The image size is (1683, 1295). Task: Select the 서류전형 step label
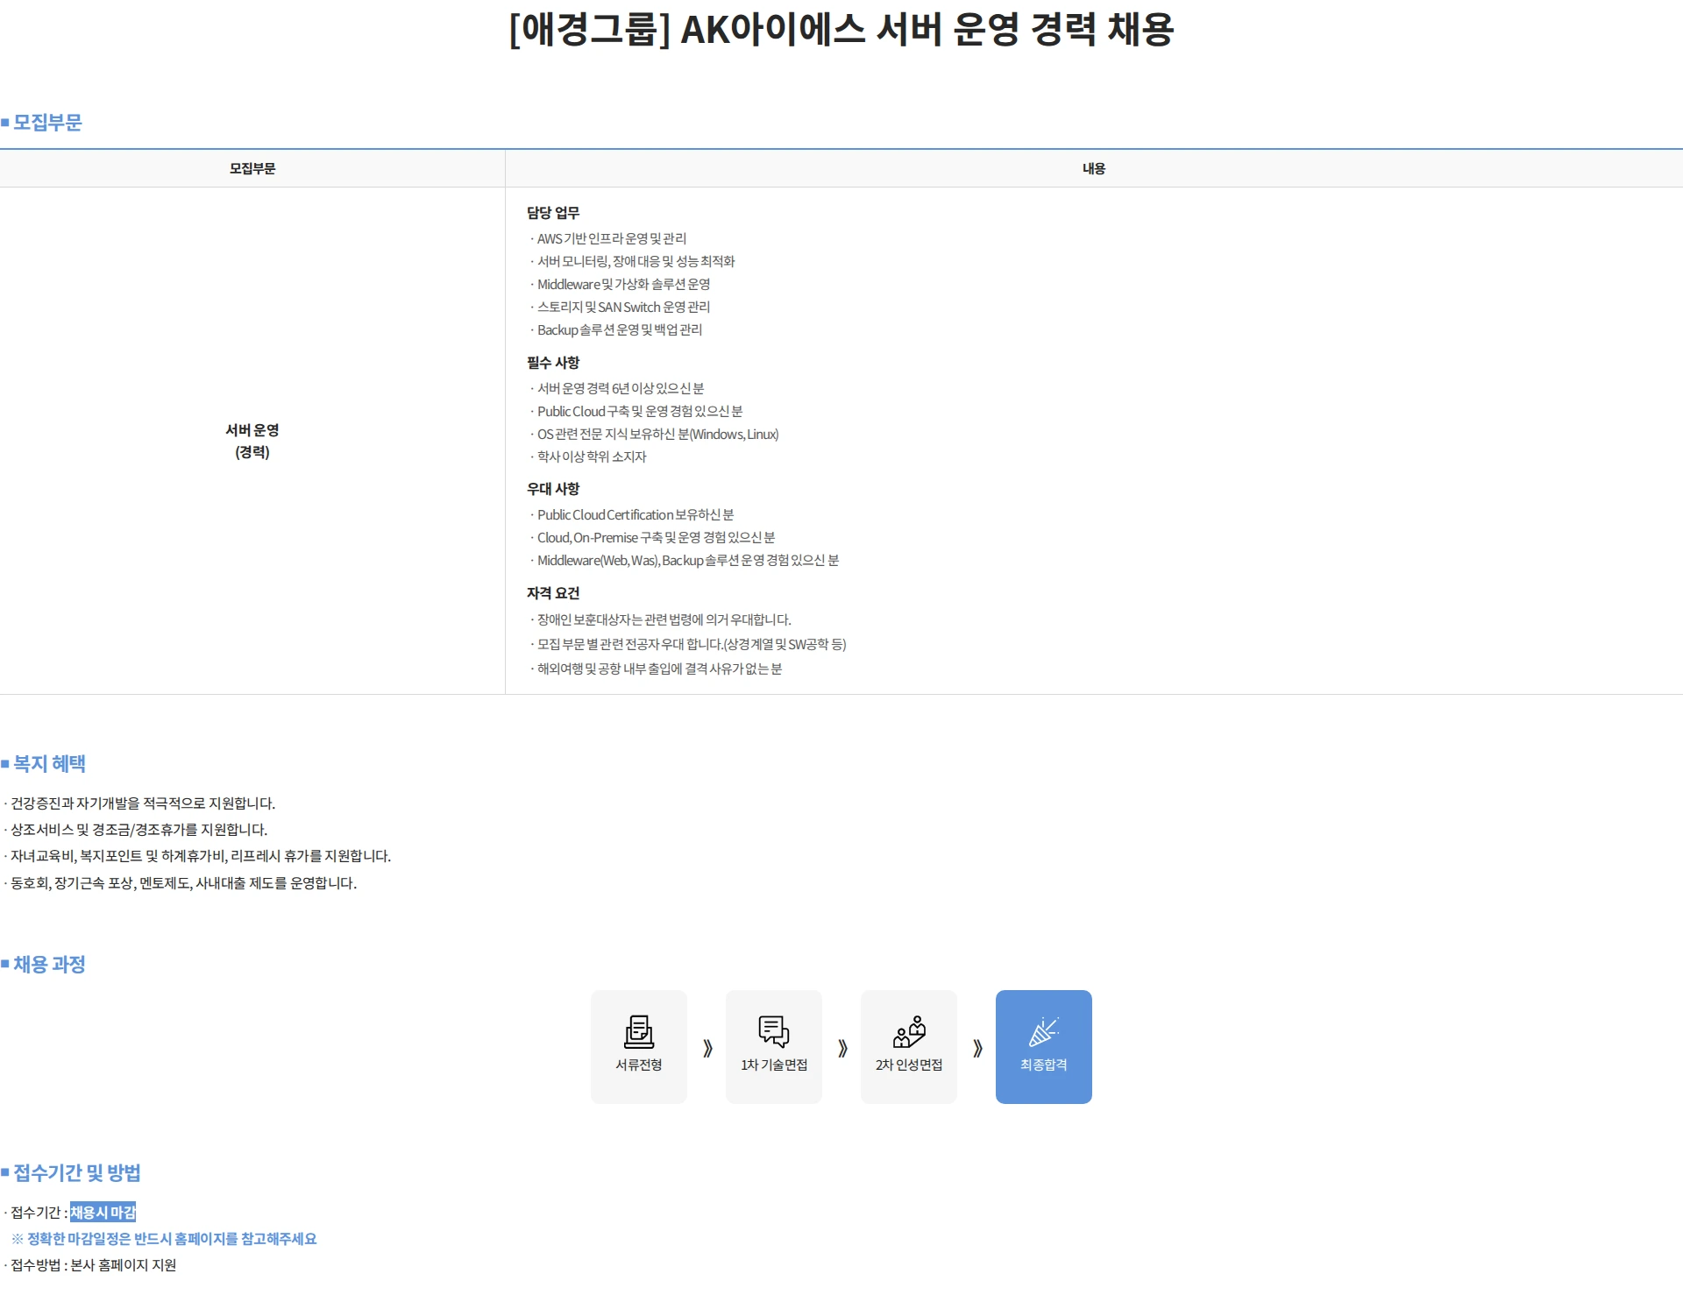[x=639, y=1065]
